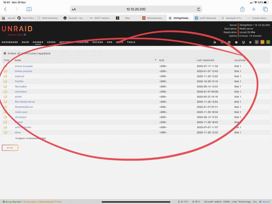Click the index list icon beside heading

point(5,53)
